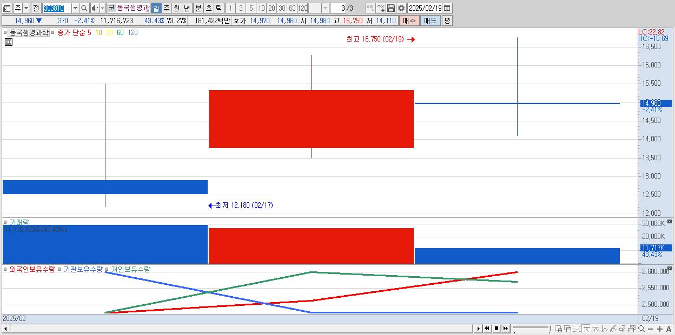This screenshot has width=675, height=335.
Task: Choose the 20 interval preset
Action: tap(272, 8)
